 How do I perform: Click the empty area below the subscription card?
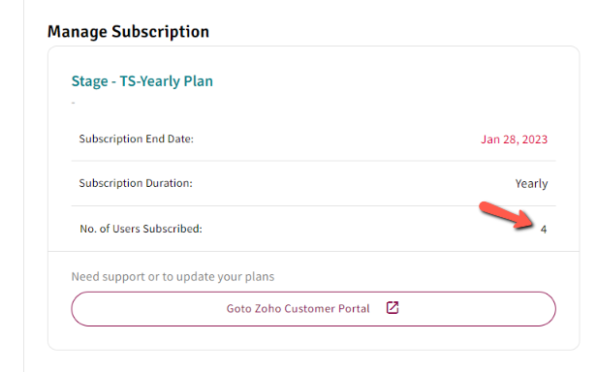(x=313, y=361)
